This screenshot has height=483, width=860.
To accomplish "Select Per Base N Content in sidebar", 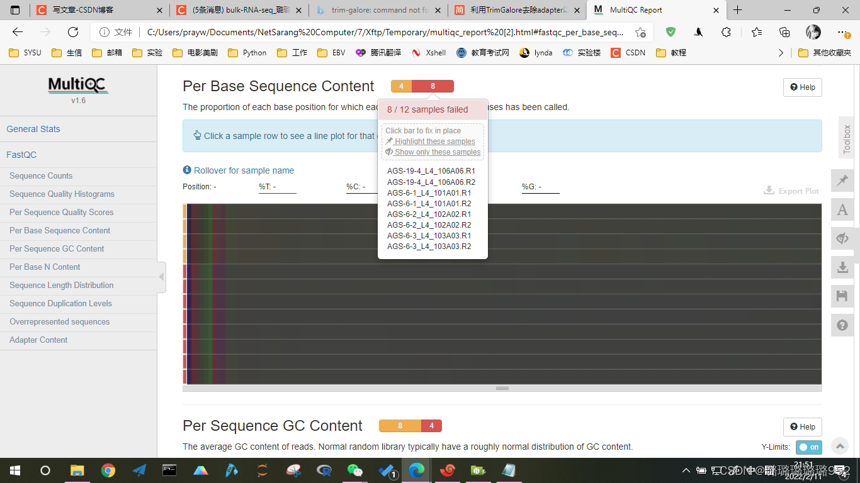I will tap(44, 267).
